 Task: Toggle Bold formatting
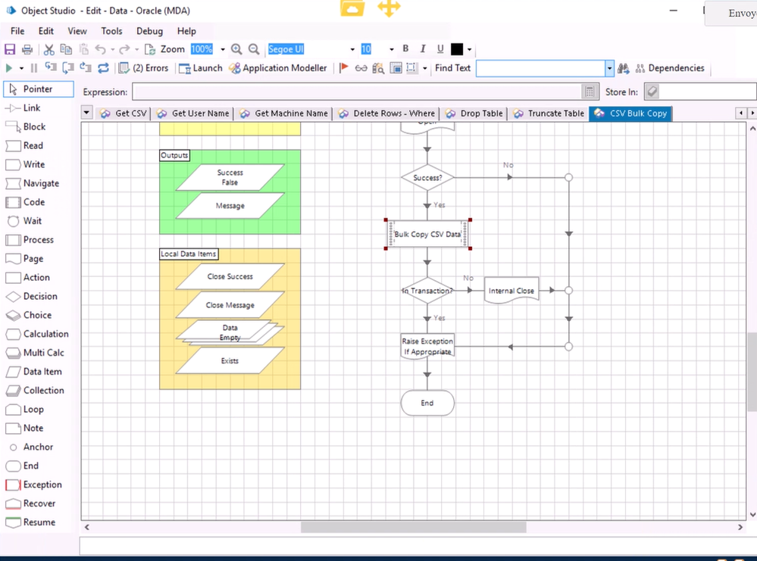[x=405, y=49]
